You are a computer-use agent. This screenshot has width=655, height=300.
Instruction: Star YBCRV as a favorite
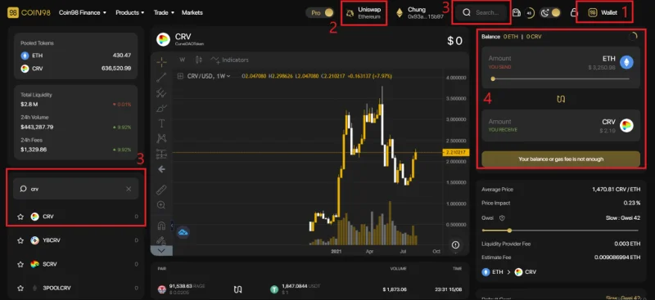point(20,240)
